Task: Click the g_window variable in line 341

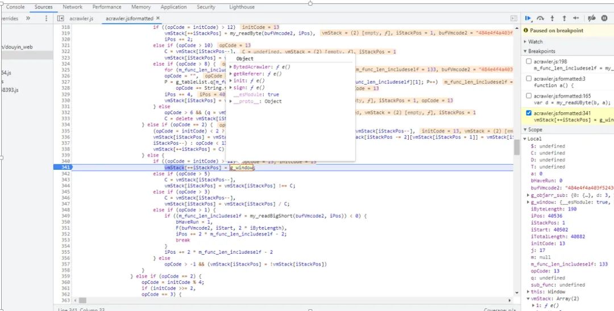Action: 242,167
